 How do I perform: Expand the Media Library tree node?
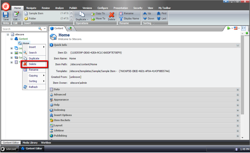tap(12, 53)
